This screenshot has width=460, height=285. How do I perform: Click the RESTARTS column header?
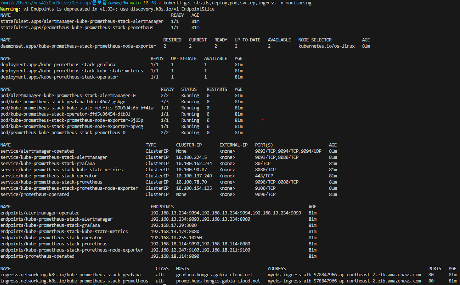click(x=217, y=89)
